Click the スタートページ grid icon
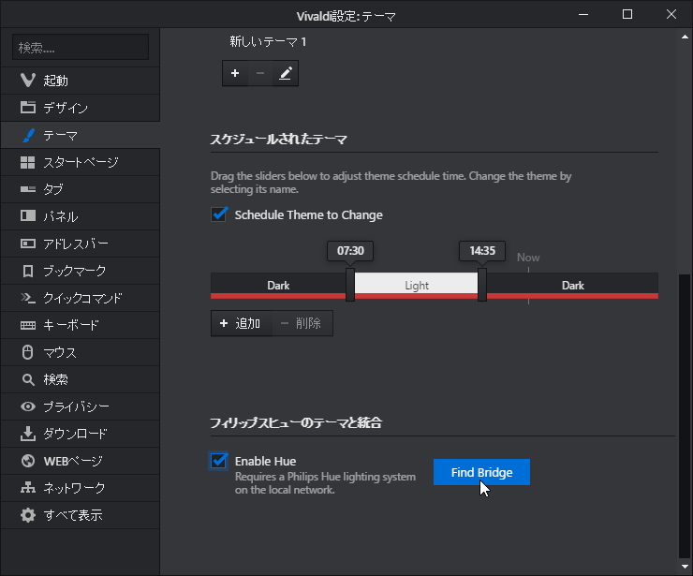This screenshot has width=693, height=576. (x=28, y=162)
